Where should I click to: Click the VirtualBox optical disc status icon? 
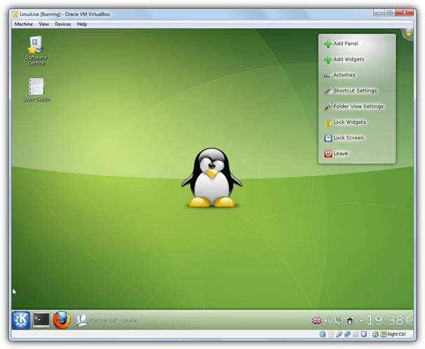click(331, 334)
